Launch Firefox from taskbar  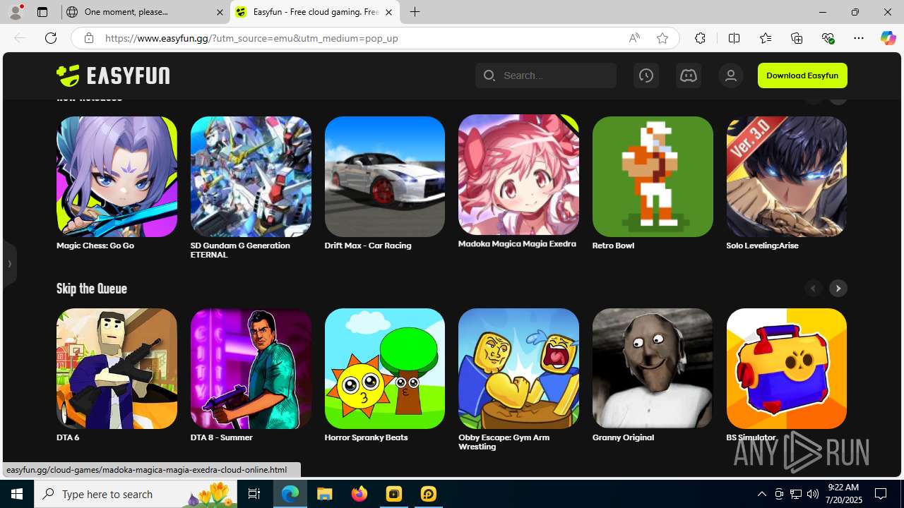(359, 494)
